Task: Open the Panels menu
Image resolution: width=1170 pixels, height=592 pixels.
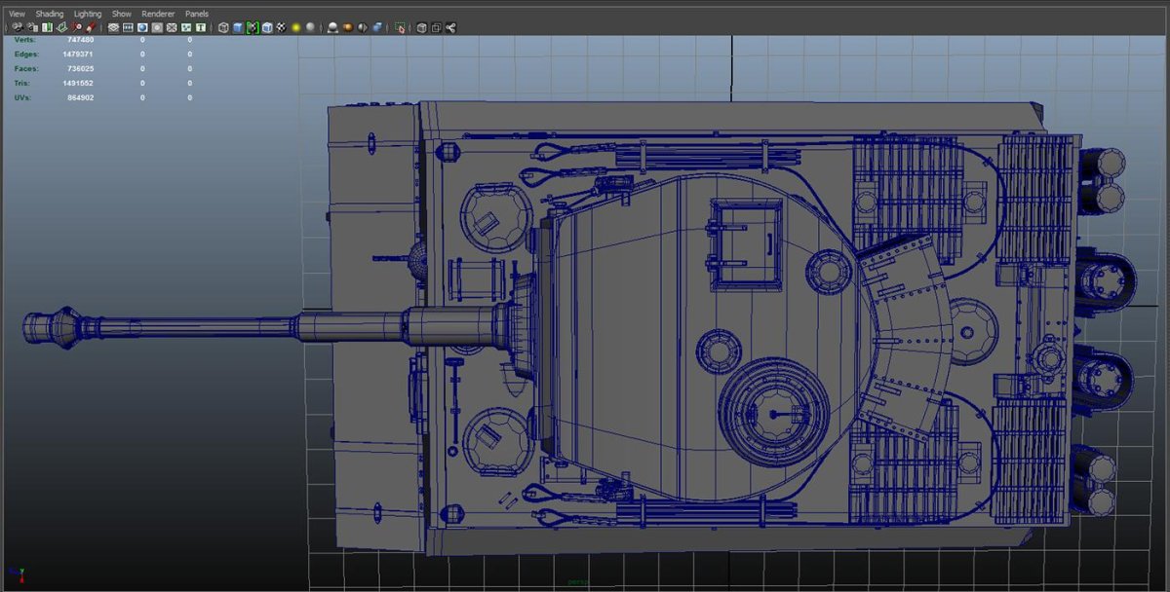Action: tap(196, 14)
